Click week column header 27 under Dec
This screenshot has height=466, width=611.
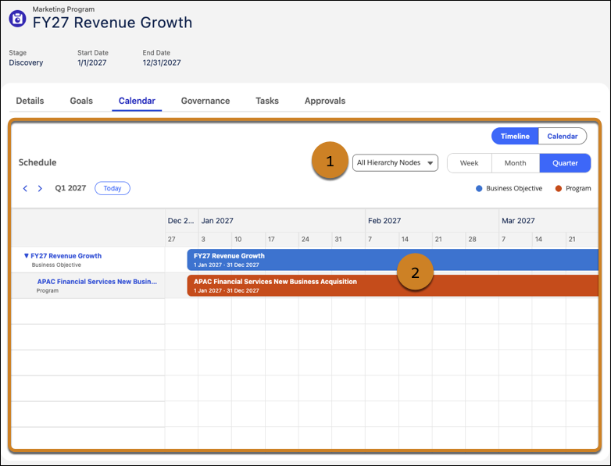(x=171, y=239)
